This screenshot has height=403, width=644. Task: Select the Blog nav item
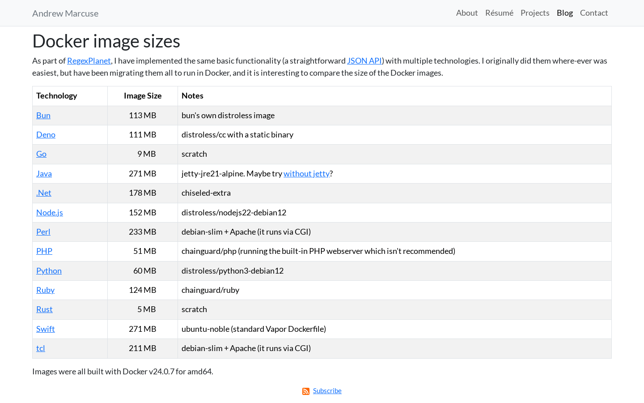(x=565, y=13)
